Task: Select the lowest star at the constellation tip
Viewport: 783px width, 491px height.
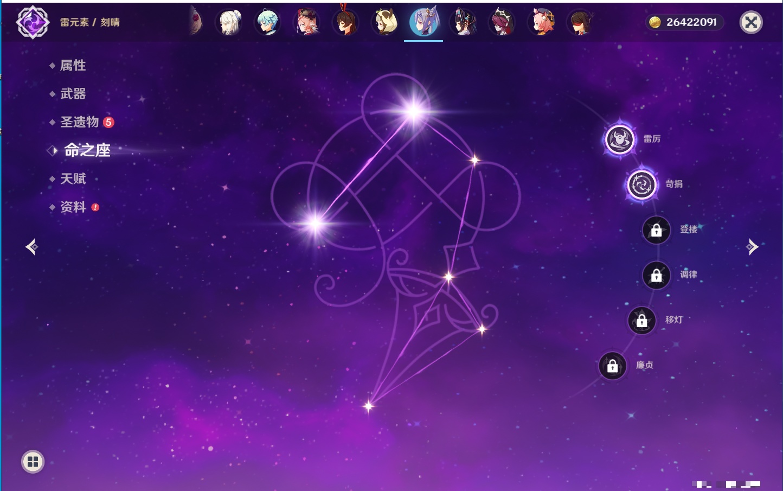Action: coord(369,406)
